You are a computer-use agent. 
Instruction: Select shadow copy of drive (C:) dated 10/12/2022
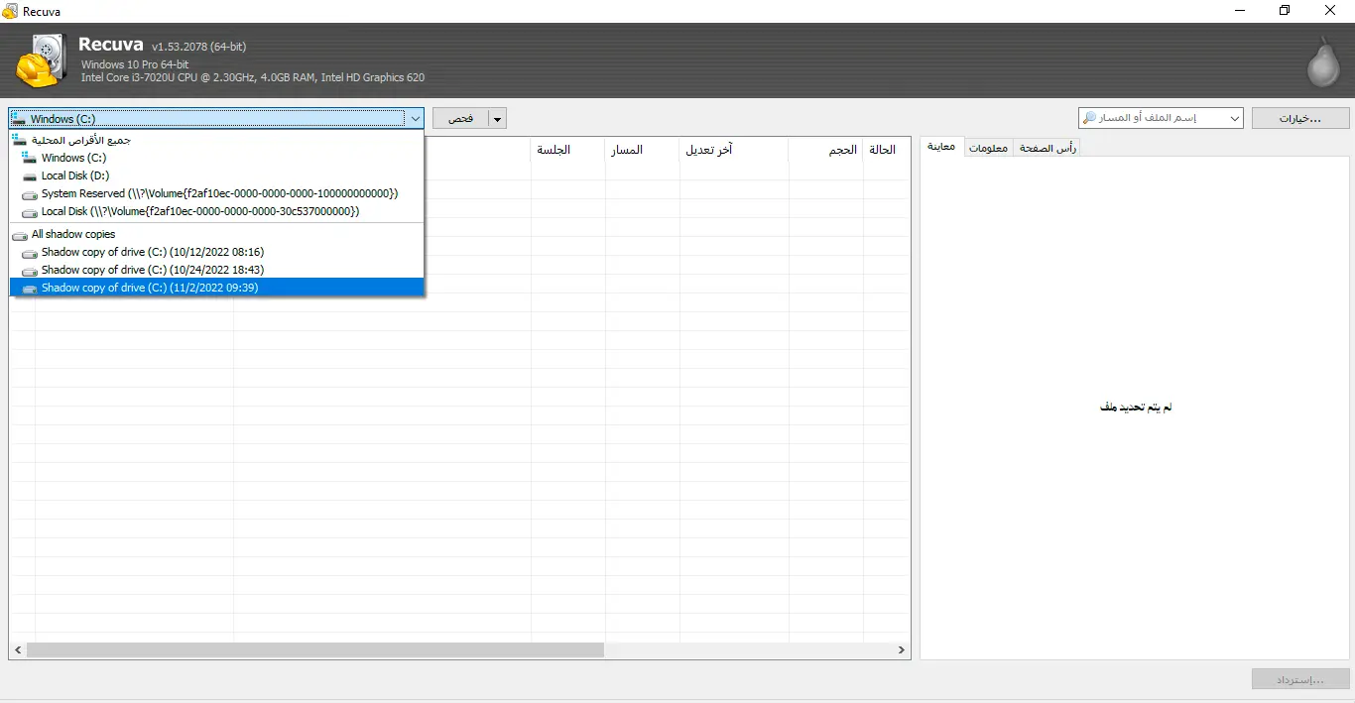tap(152, 252)
